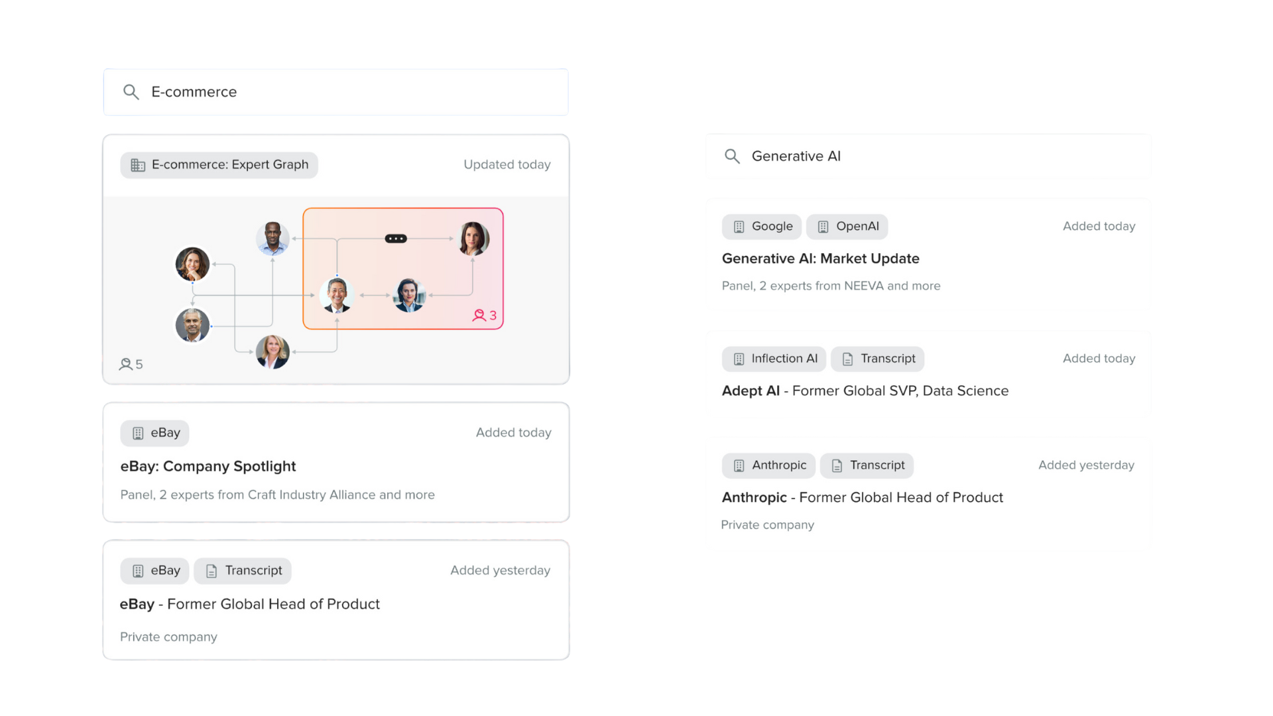Focus the Generative AI search field
The height and width of the screenshot is (716, 1273).
pyautogui.click(x=928, y=156)
